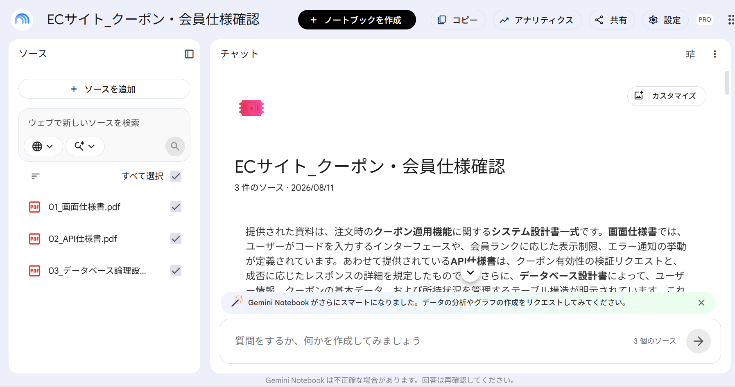Viewport: 735px width, 387px height.
Task: Click the カスタマイズ button
Action: pyautogui.click(x=667, y=96)
